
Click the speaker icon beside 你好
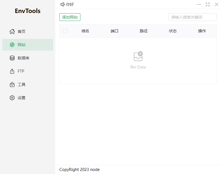click(62, 4)
